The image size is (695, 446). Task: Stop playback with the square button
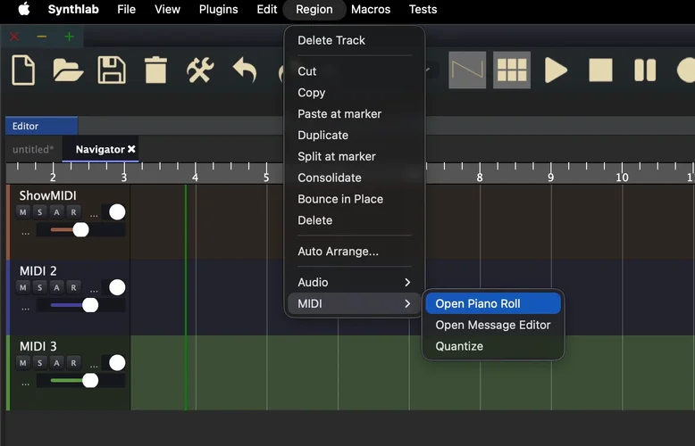point(600,70)
